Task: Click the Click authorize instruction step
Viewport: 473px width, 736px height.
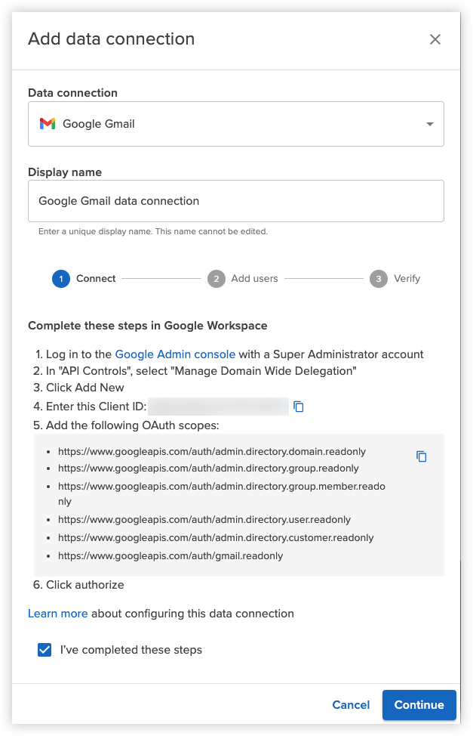Action: (x=78, y=585)
